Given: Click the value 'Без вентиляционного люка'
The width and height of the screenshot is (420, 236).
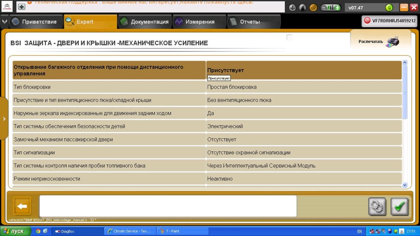Looking at the screenshot, I should (x=239, y=100).
